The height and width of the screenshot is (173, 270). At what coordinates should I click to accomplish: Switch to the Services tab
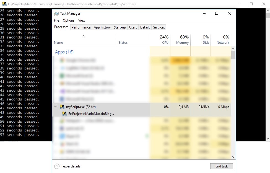[159, 27]
